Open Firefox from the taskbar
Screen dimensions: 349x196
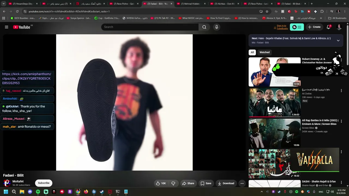tap(86, 192)
